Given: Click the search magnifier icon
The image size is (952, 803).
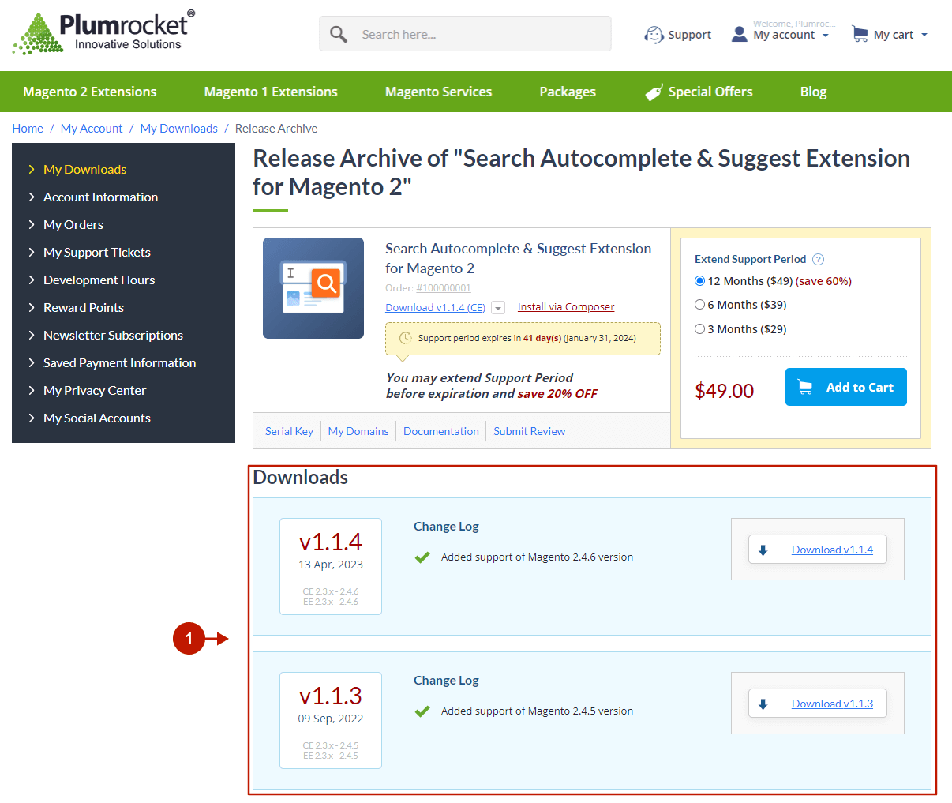Looking at the screenshot, I should 339,35.
